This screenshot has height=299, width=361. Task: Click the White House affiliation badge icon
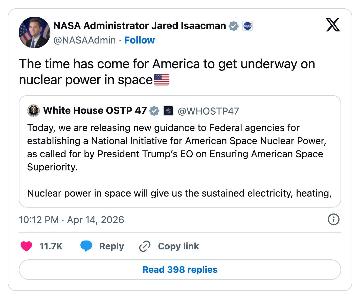[168, 111]
